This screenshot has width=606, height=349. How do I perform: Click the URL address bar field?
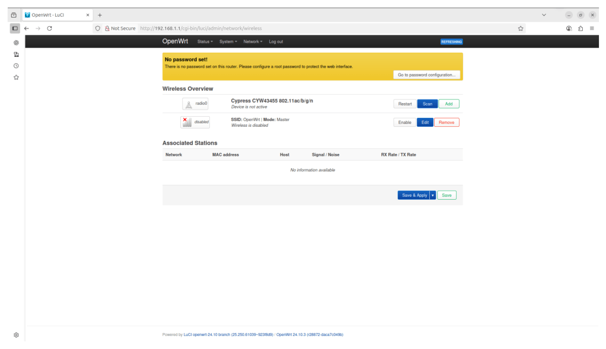pos(326,28)
